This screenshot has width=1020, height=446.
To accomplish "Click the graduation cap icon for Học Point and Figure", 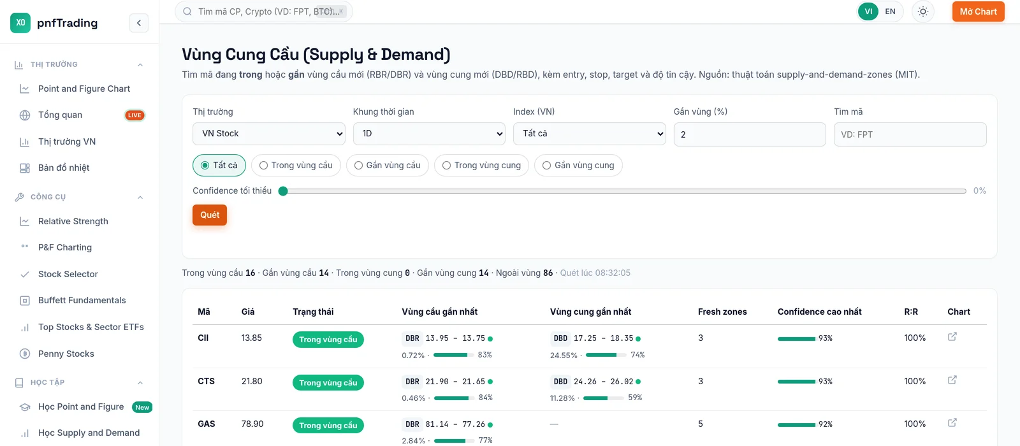I will 25,407.
